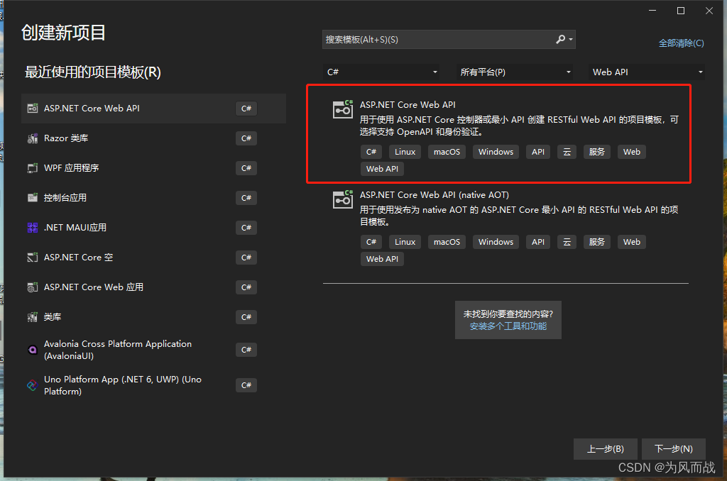
Task: Select the ASP.NET Core Web API (native AOT) icon
Action: 343,199
